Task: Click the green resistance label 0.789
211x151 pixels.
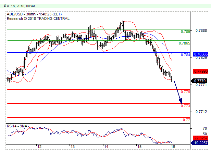Action: coord(185,32)
